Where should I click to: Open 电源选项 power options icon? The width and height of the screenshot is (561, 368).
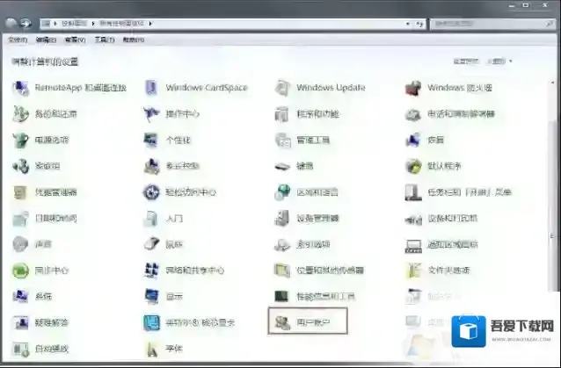click(x=21, y=140)
